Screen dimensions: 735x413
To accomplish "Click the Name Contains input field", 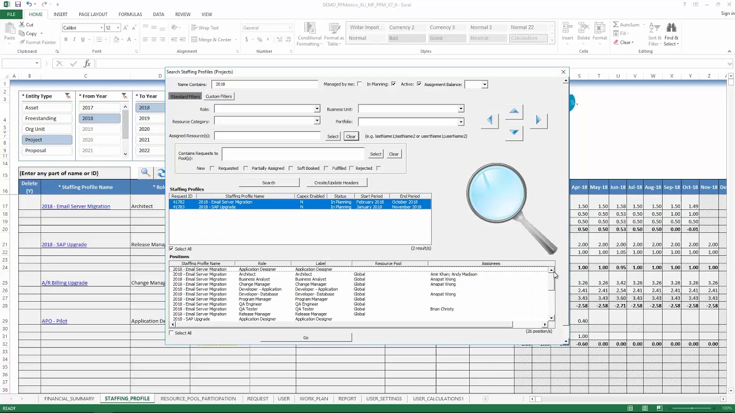I will click(x=265, y=84).
